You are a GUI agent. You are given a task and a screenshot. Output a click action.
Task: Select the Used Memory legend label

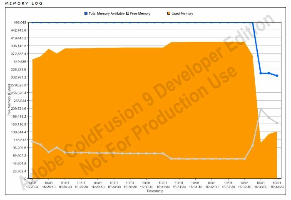point(182,13)
